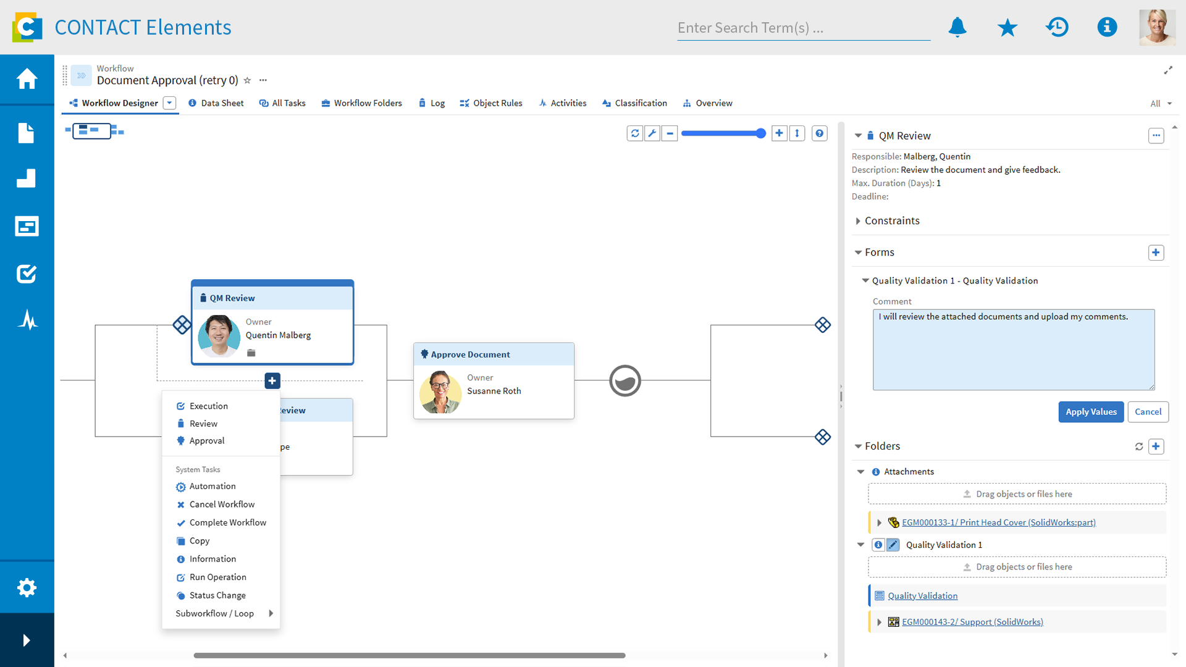Screen dimensions: 1186x667
Task: Open the Quality Validation link
Action: pyautogui.click(x=922, y=596)
